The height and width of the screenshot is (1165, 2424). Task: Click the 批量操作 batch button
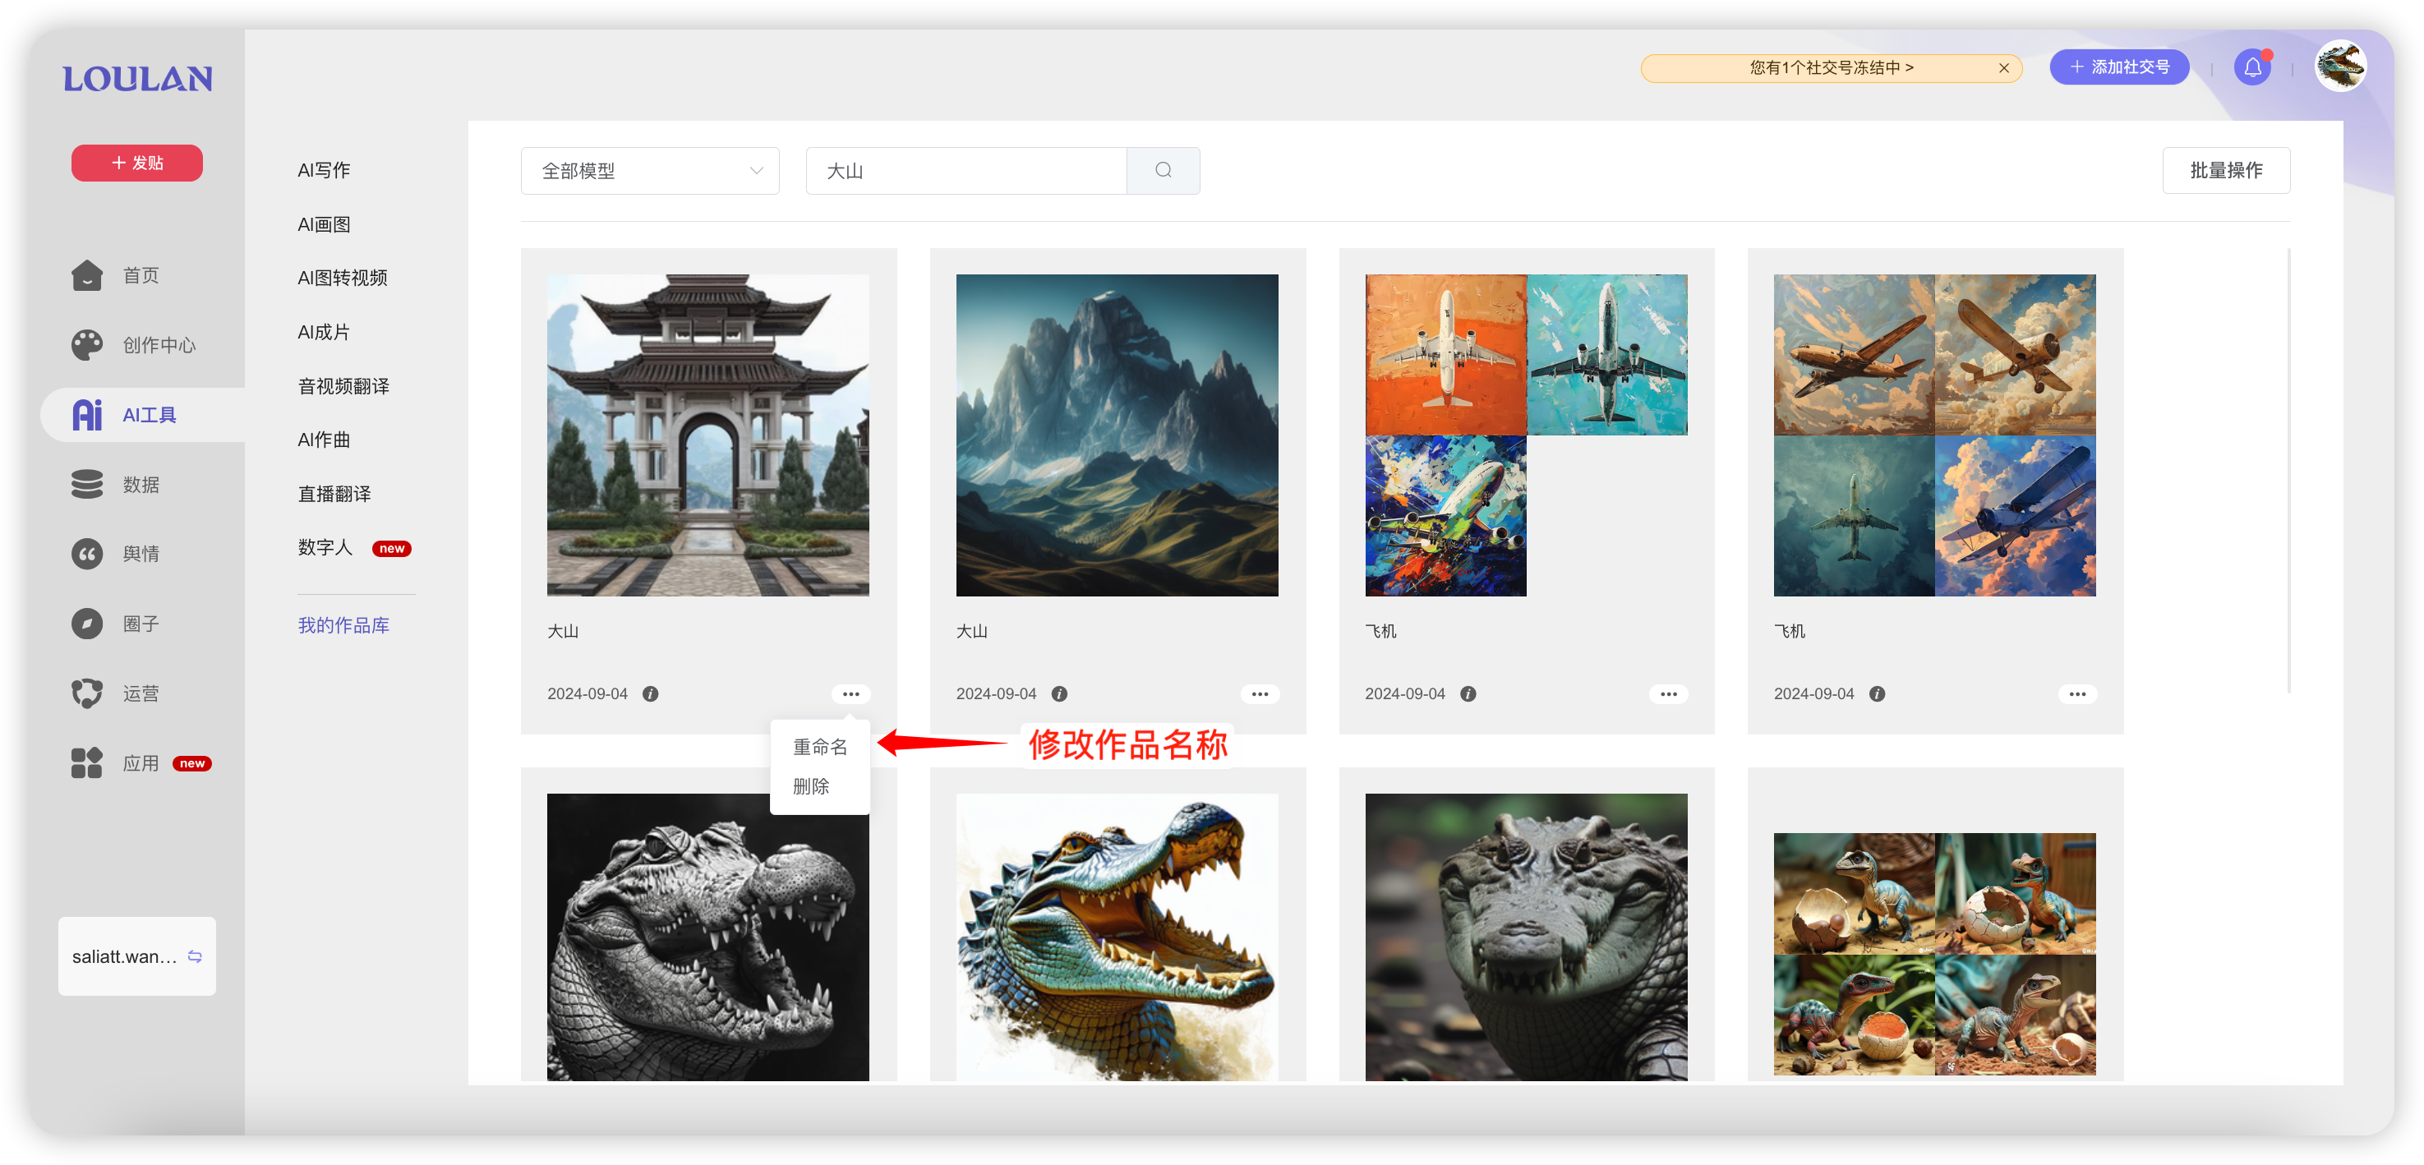pyautogui.click(x=2227, y=170)
